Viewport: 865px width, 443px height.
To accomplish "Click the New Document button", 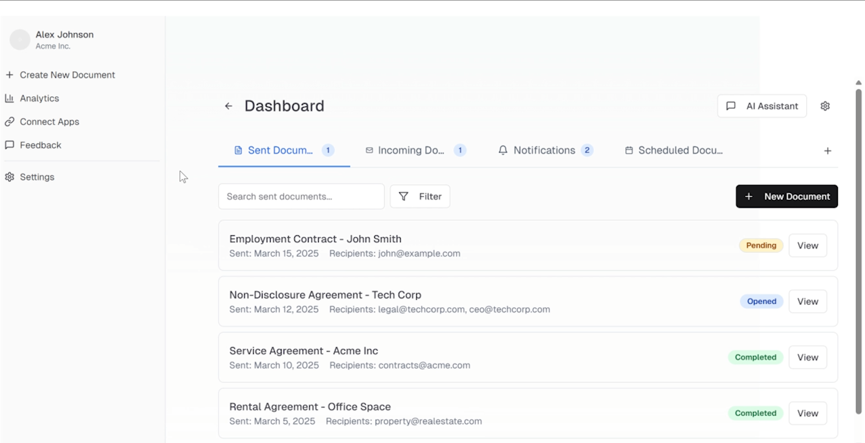I will [x=786, y=196].
